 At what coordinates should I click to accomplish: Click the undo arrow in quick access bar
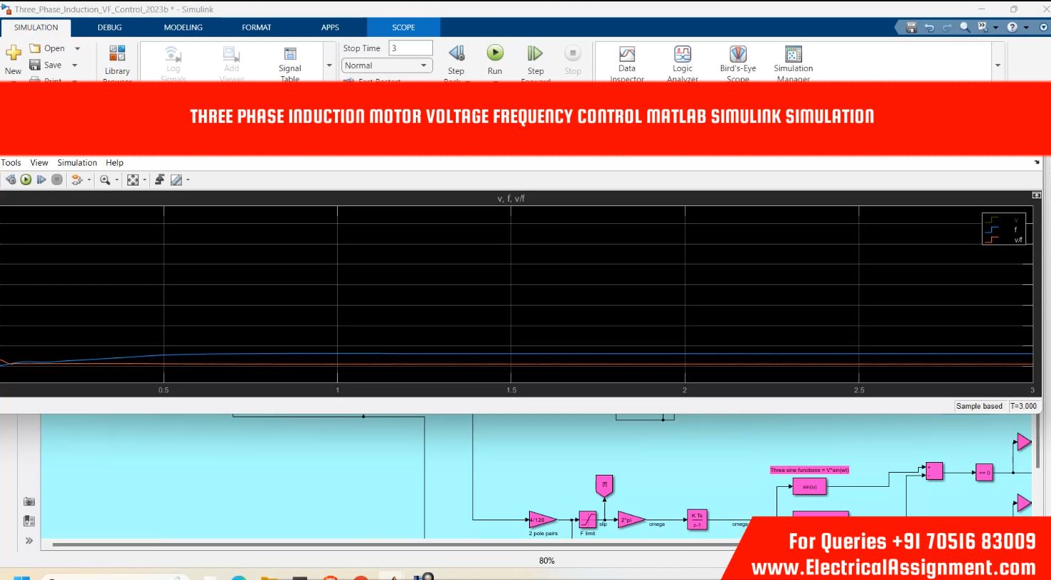pos(929,27)
